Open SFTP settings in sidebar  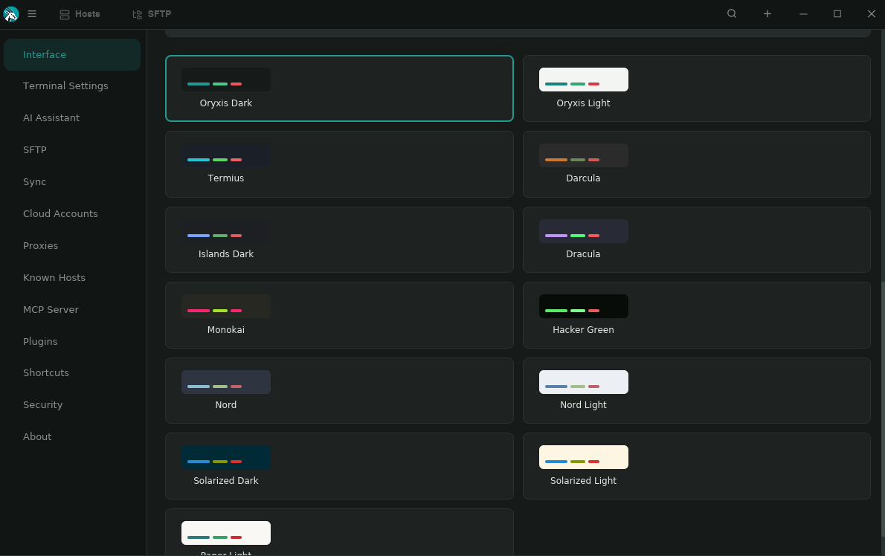72,150
